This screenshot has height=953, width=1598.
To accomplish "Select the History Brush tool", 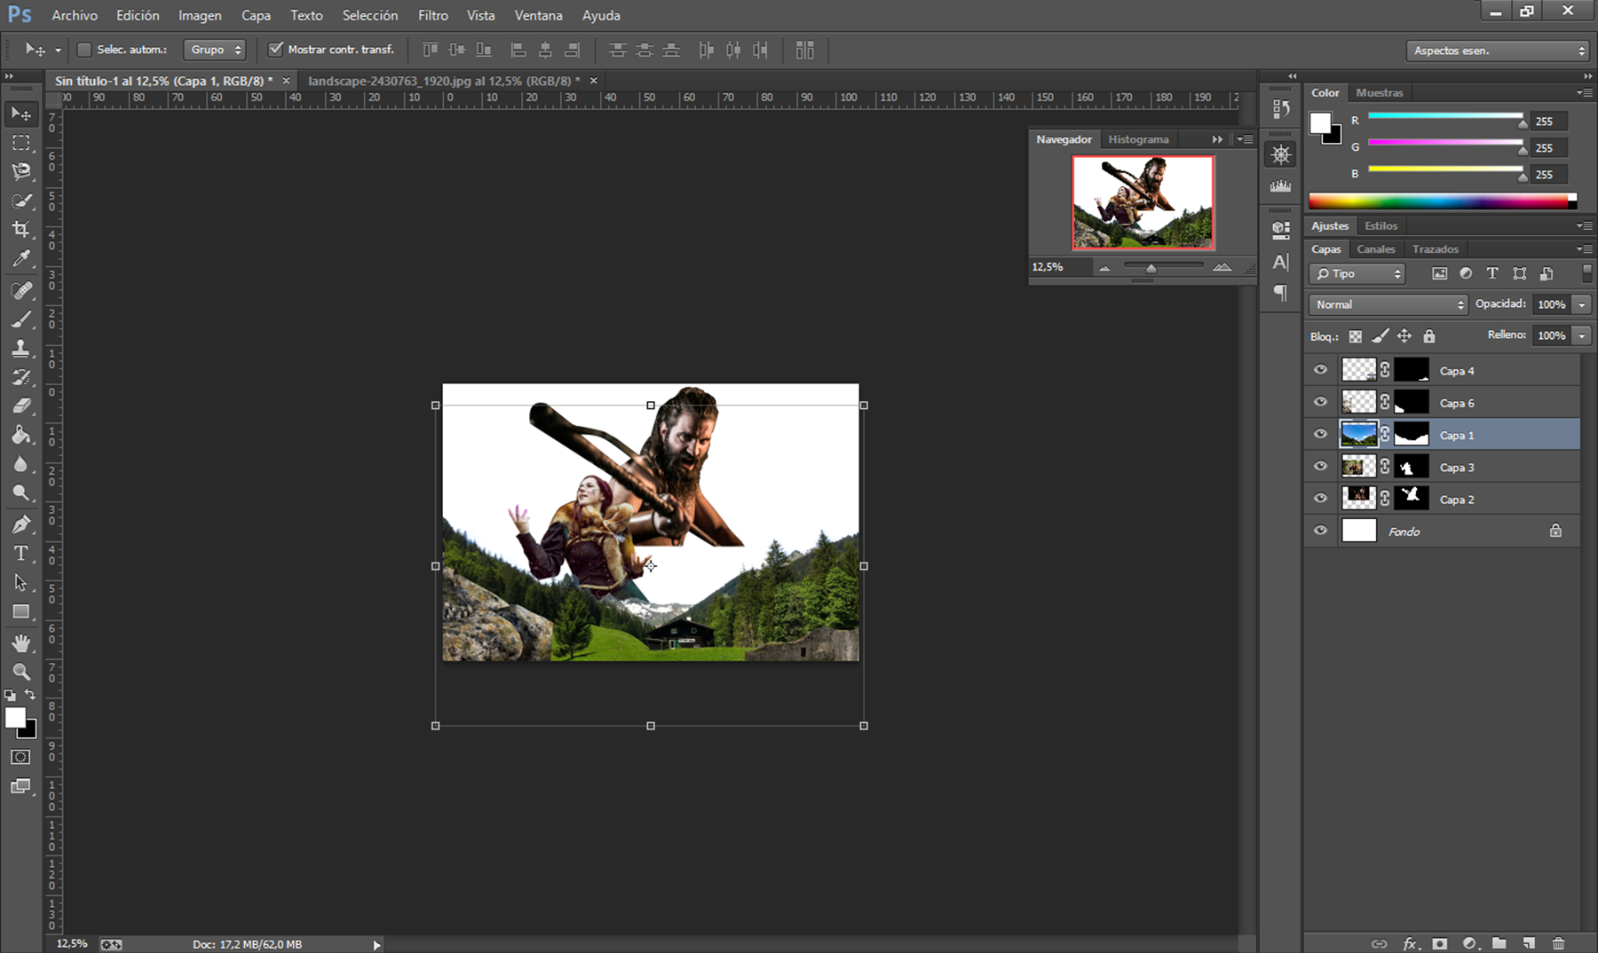I will 21,377.
